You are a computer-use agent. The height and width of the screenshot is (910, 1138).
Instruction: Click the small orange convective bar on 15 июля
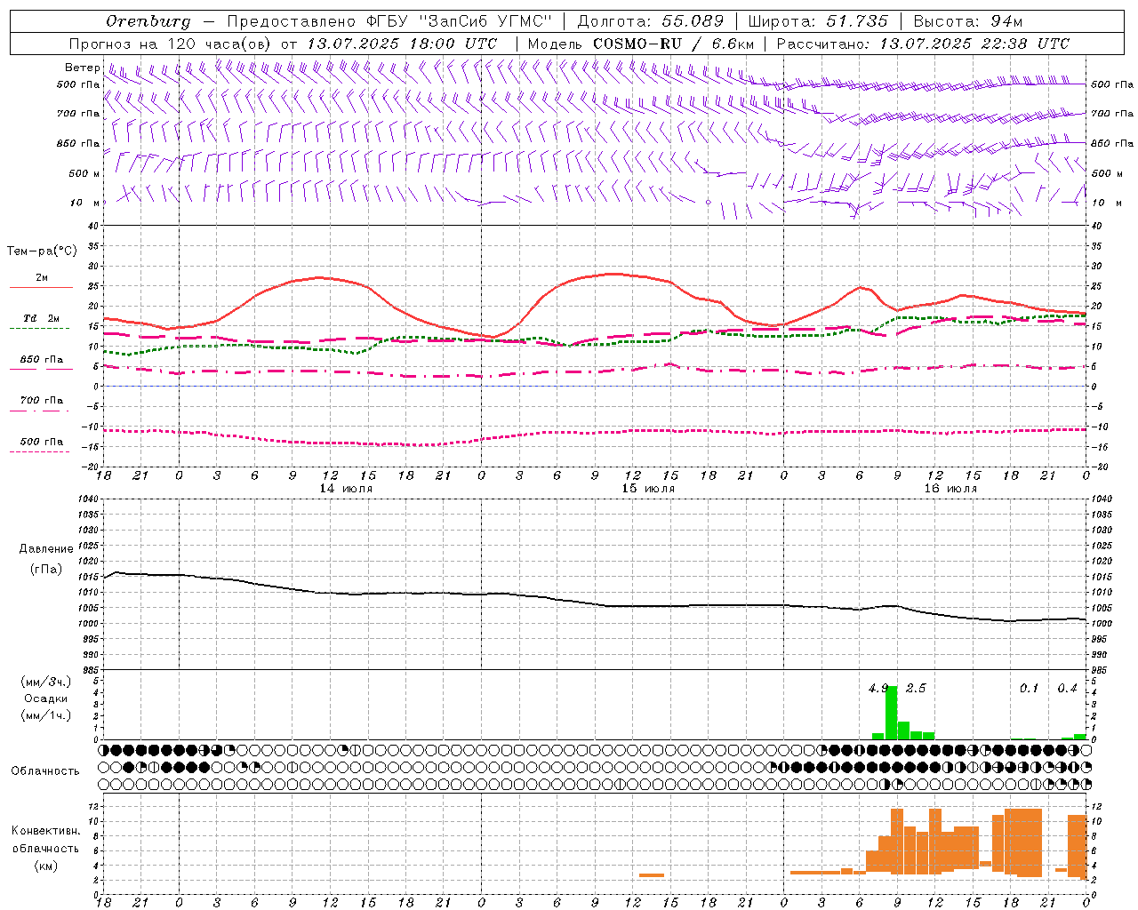(x=652, y=875)
